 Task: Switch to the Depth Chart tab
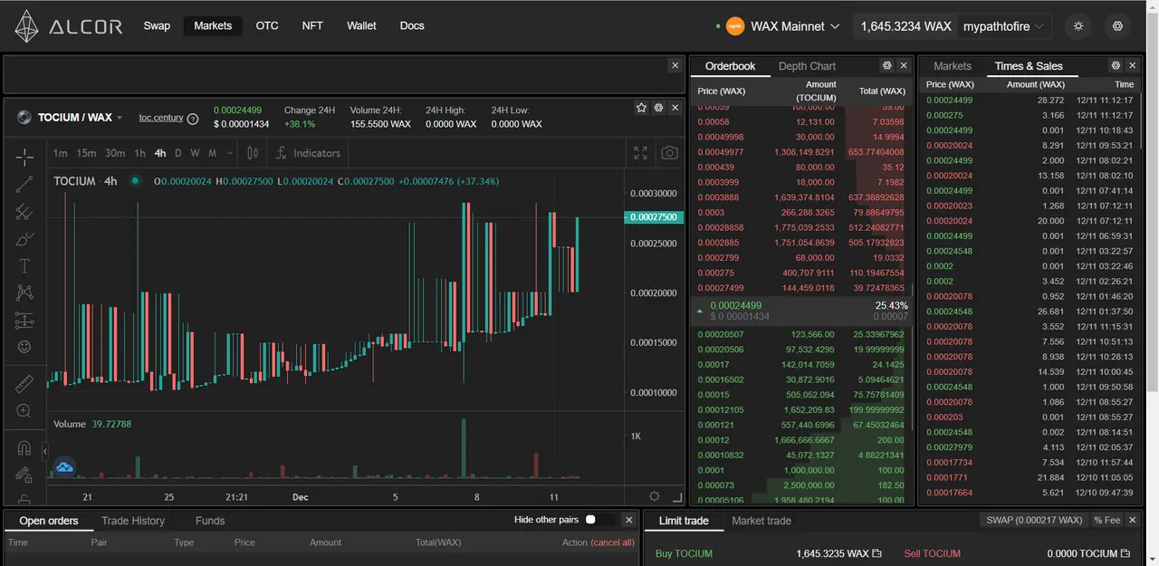[807, 66]
